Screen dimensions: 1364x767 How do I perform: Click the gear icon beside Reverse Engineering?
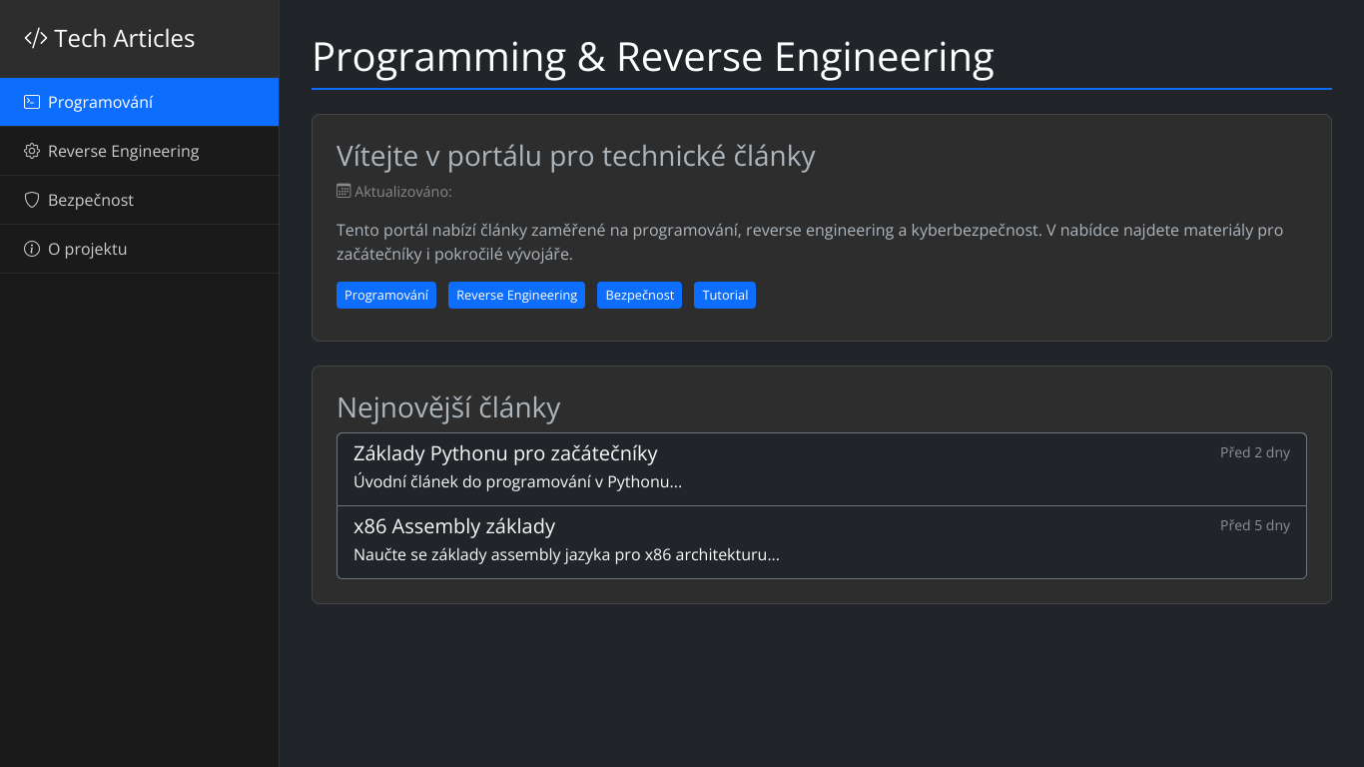coord(31,150)
